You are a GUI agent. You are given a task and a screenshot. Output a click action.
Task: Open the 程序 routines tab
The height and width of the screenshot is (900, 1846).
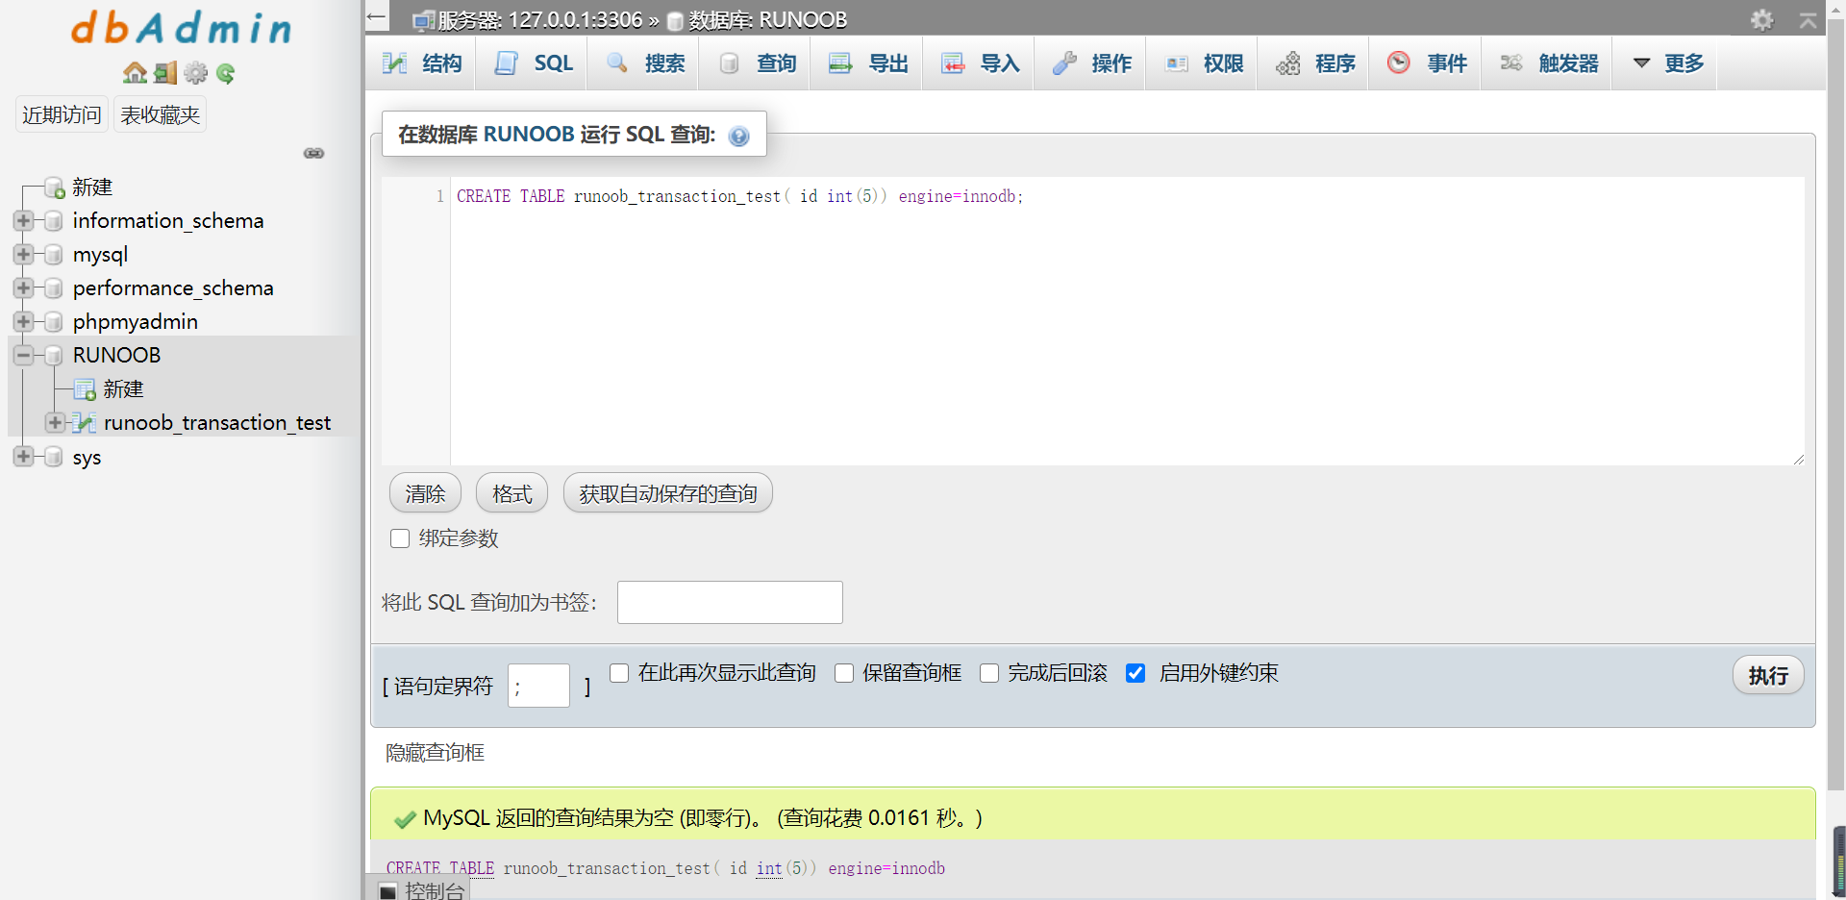click(x=1314, y=63)
